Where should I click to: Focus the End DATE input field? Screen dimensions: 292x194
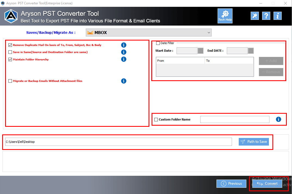(237, 51)
